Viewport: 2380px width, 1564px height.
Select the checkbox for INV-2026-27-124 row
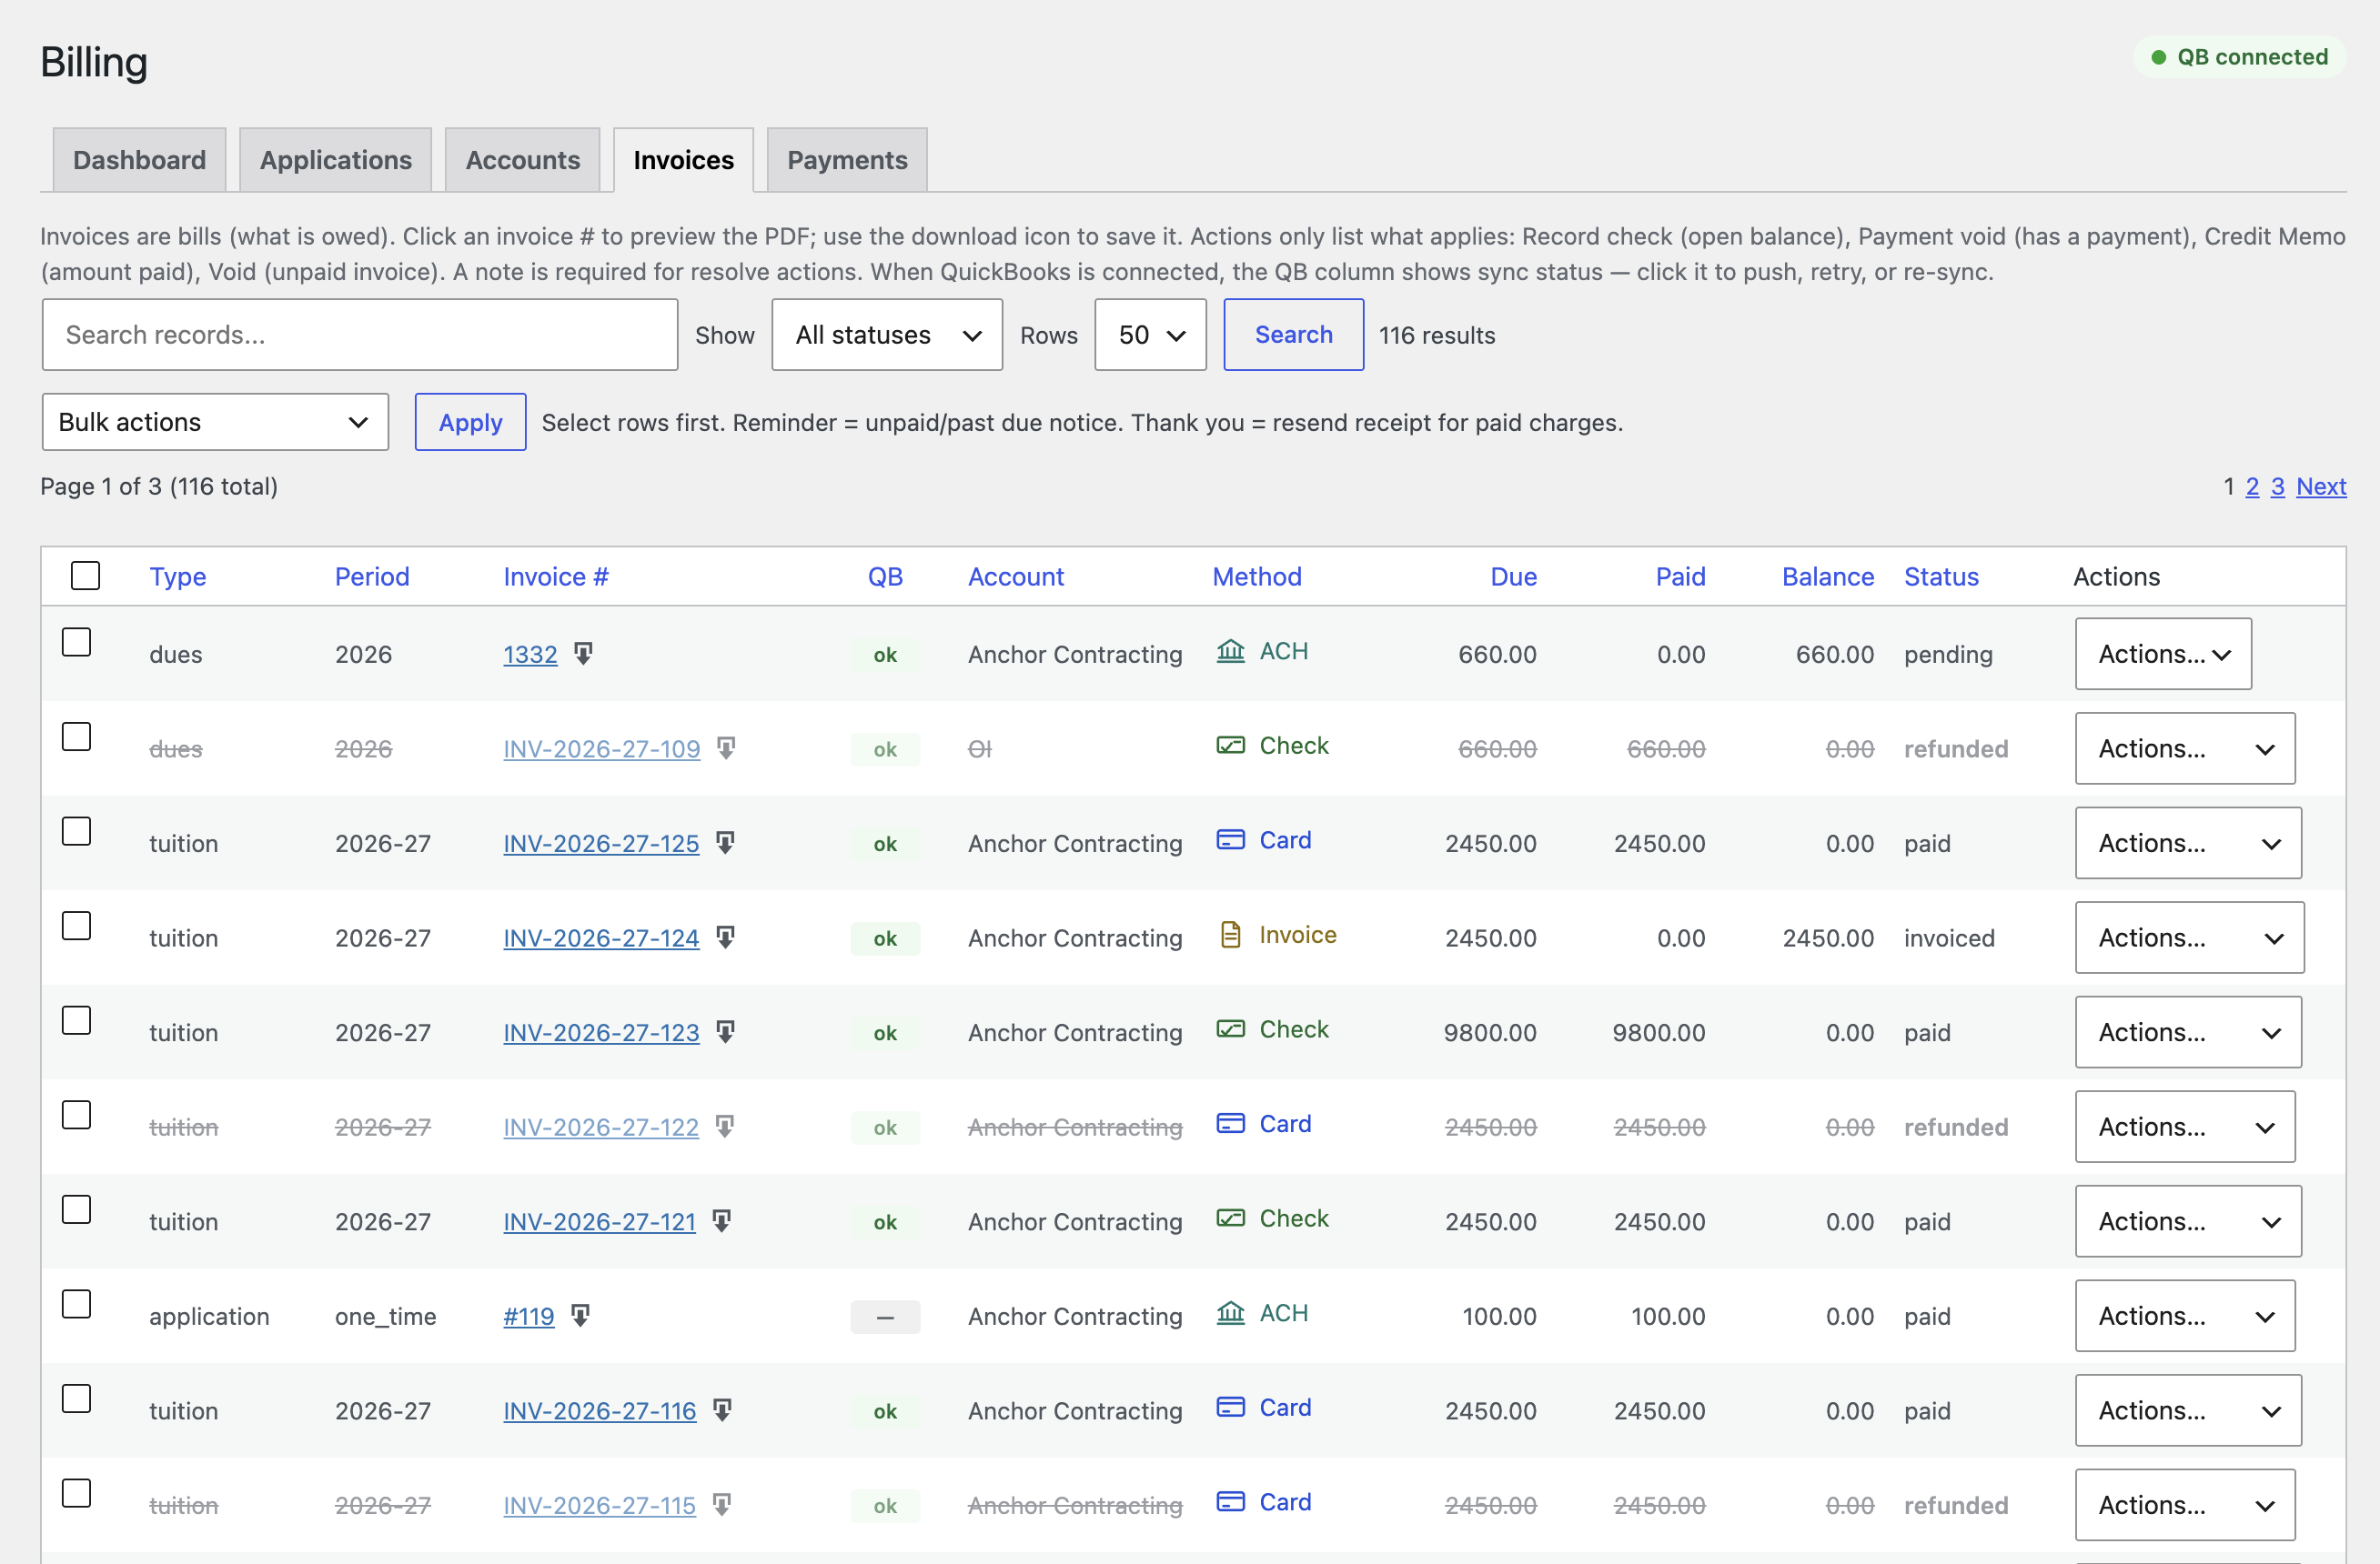point(77,926)
